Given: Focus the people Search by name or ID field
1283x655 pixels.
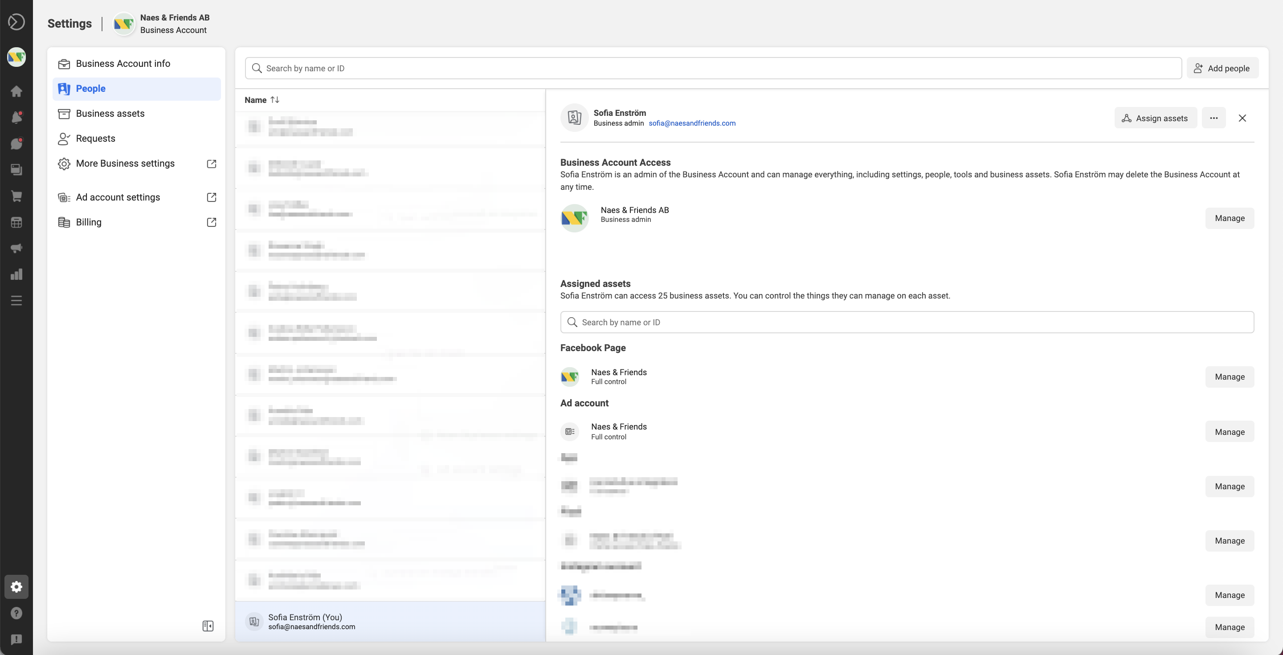Looking at the screenshot, I should [x=713, y=68].
